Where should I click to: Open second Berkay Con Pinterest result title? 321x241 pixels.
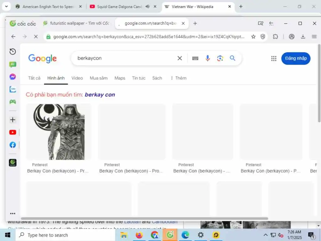[131, 171]
